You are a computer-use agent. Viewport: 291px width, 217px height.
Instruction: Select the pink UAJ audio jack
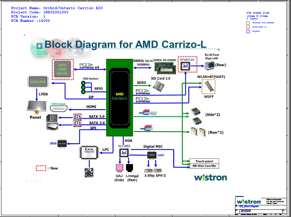pyautogui.click(x=119, y=168)
